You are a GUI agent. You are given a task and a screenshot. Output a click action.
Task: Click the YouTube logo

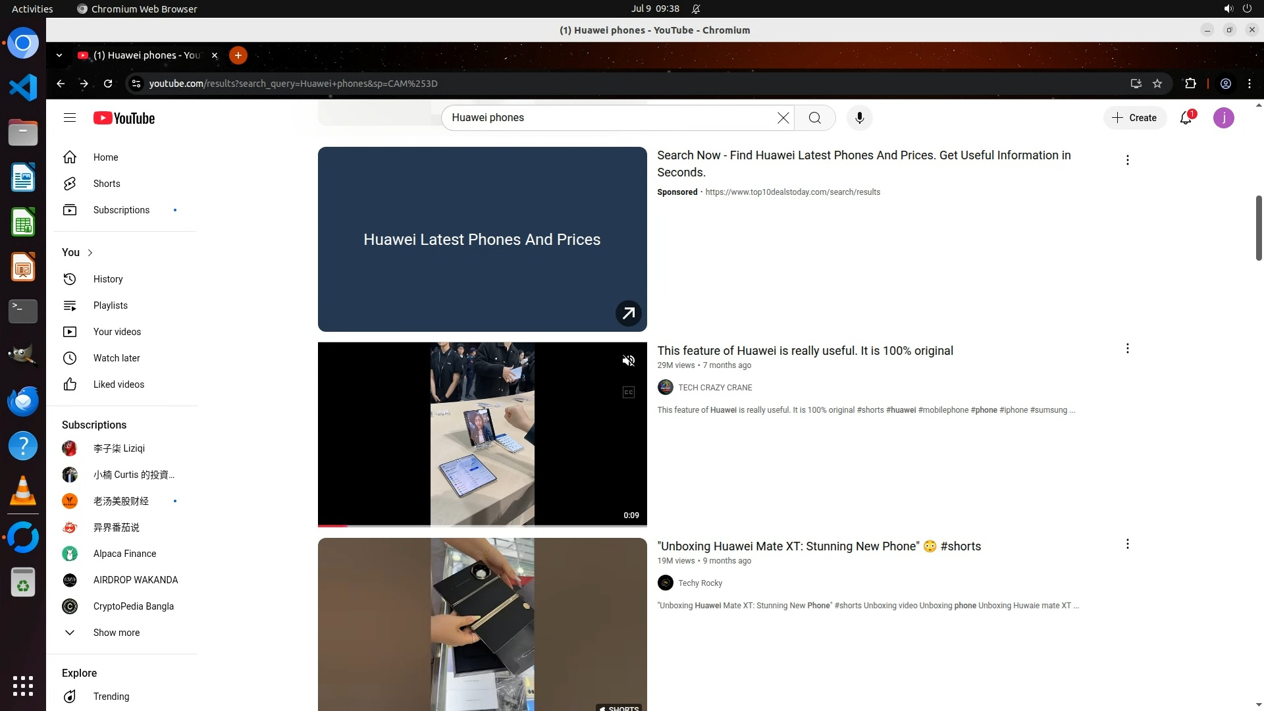124,118
